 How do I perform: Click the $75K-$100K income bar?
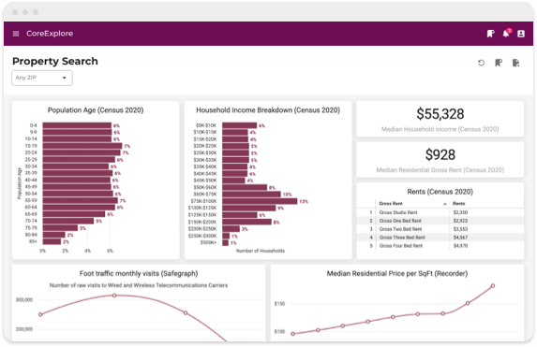pyautogui.click(x=260, y=201)
